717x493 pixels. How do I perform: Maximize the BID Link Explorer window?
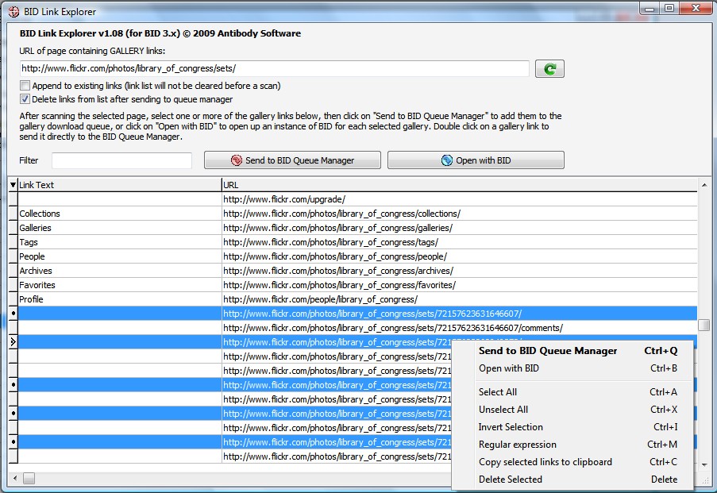669,8
